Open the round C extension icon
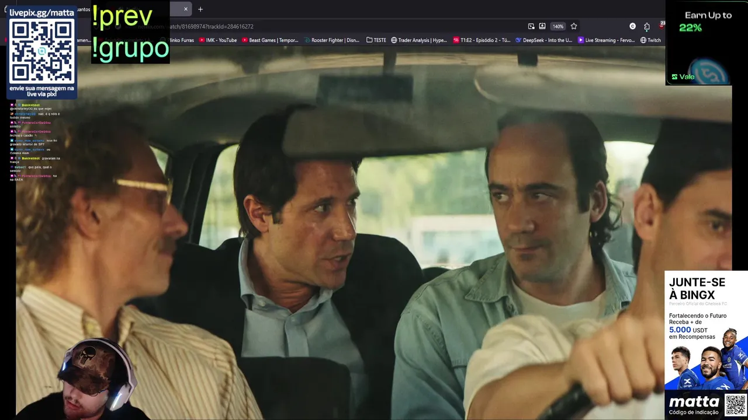Screen dimensions: 748x420 click(x=632, y=26)
